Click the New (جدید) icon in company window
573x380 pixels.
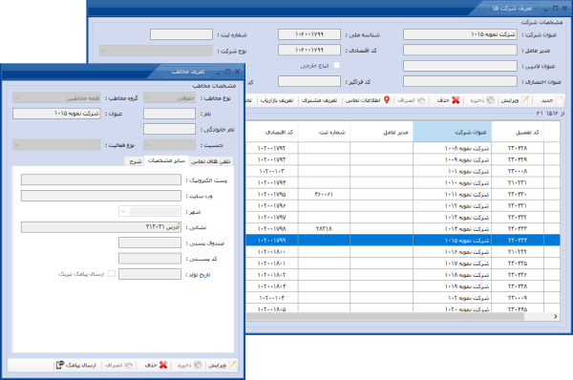559,100
